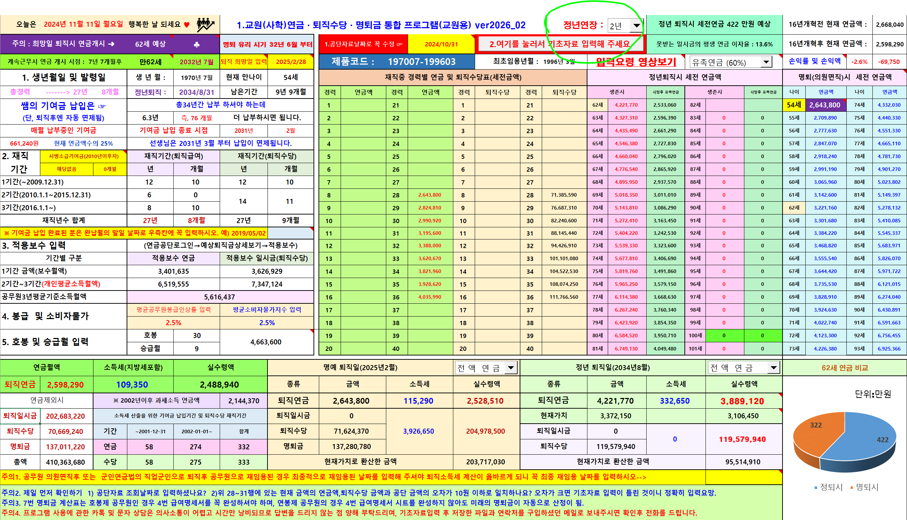
Task: Open 전액연금 dropdown next to 명예 퇴직일
Action: [x=511, y=368]
